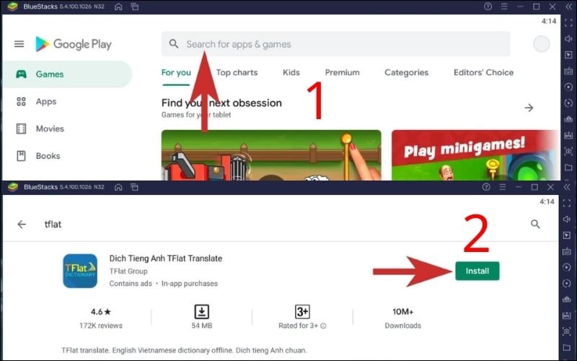Open Google Play hamburger menu

[x=19, y=44]
